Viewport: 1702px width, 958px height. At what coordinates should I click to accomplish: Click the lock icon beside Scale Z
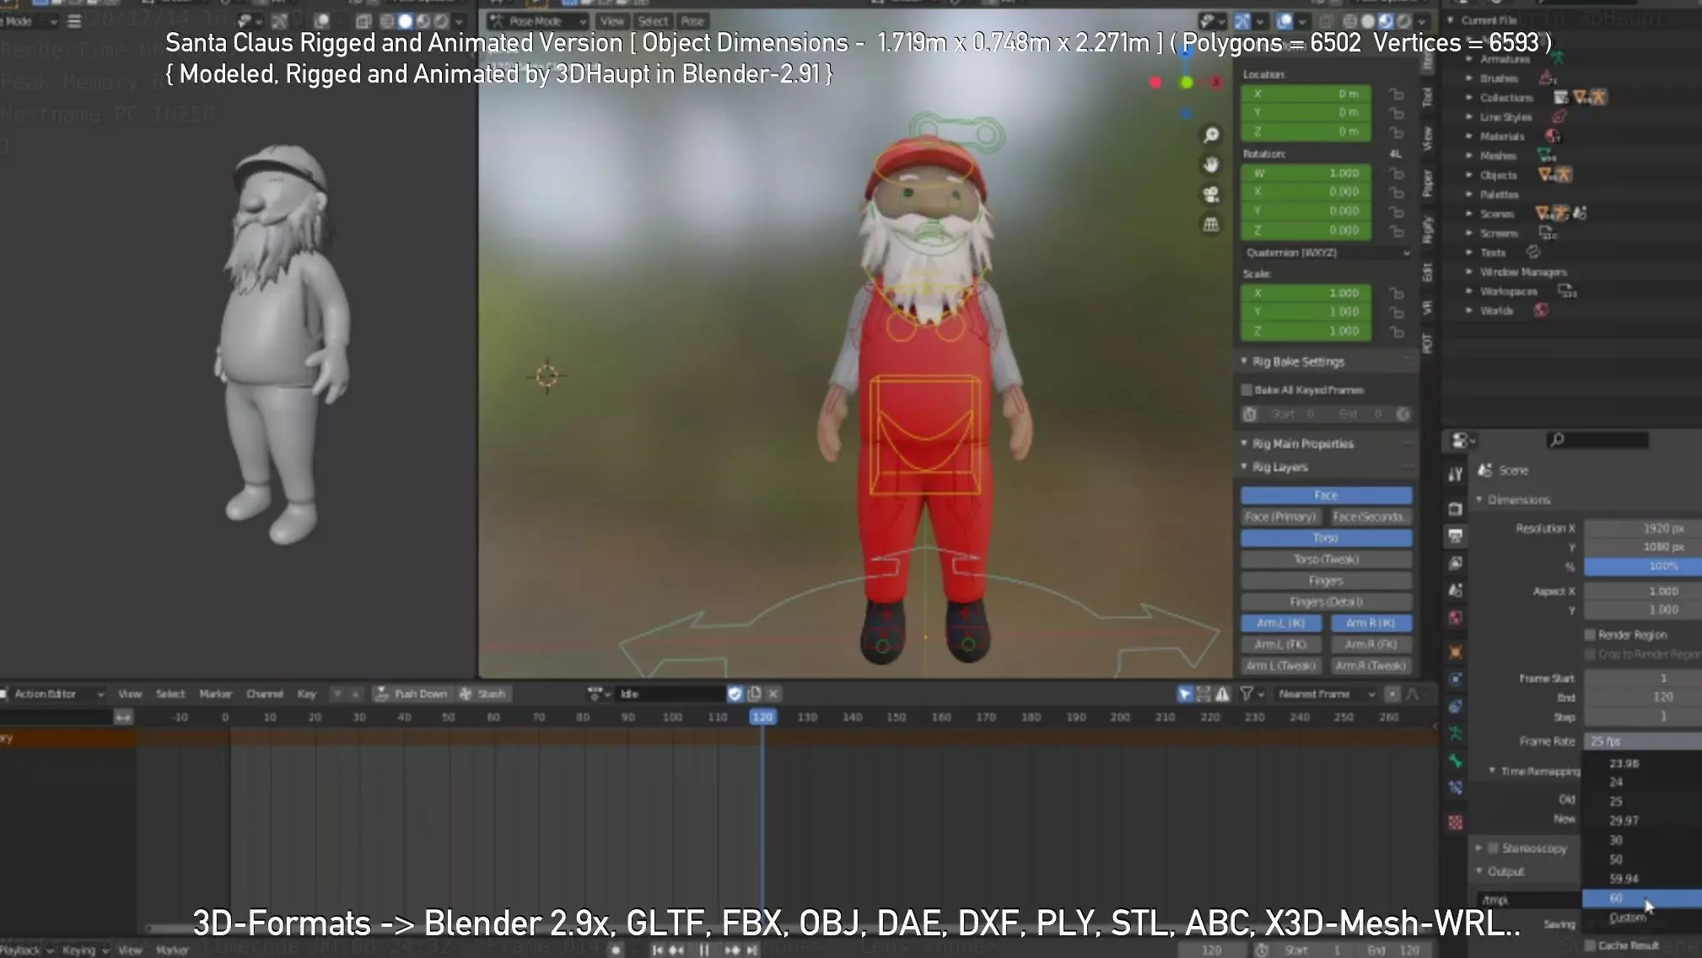pyautogui.click(x=1397, y=331)
